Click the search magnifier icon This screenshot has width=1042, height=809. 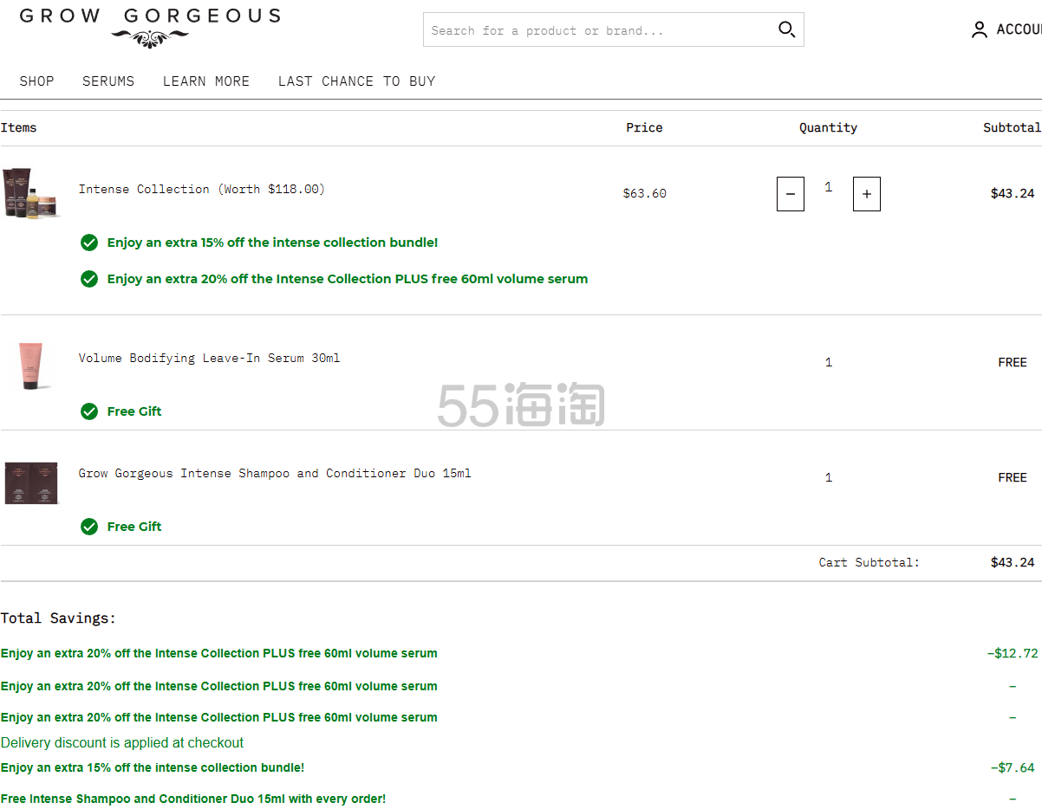point(786,29)
